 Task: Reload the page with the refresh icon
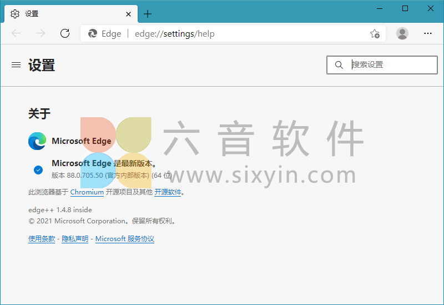pos(65,33)
